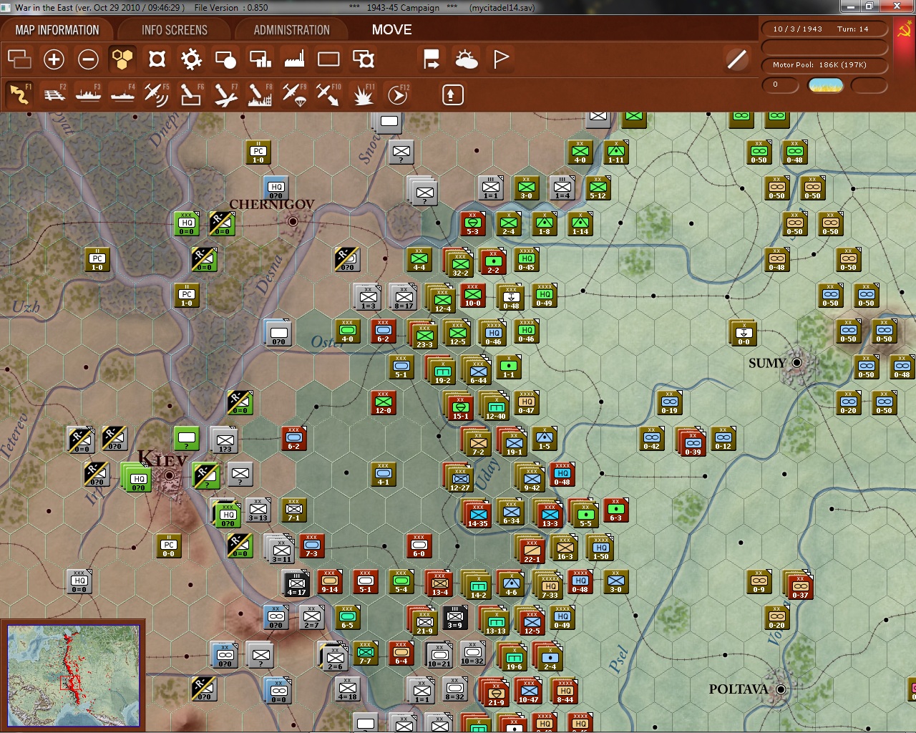Image resolution: width=916 pixels, height=733 pixels.
Task: Select the unit stack labeled 15-1
Action: pyautogui.click(x=460, y=405)
